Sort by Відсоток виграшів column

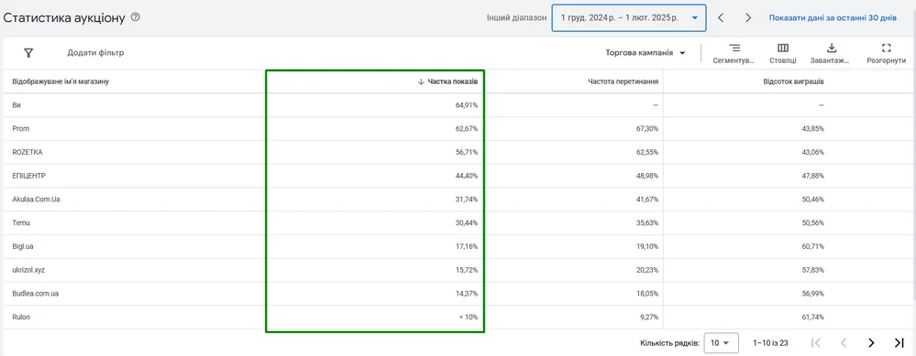tap(793, 81)
